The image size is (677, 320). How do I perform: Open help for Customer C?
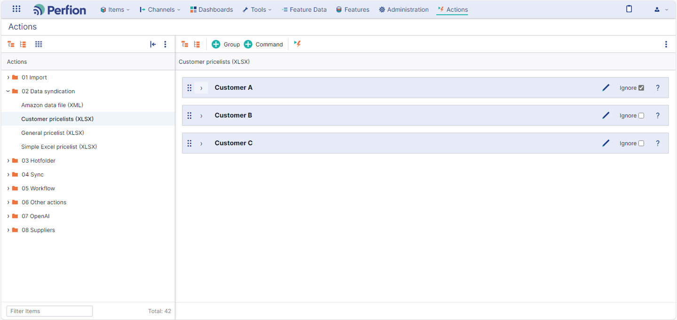point(658,143)
